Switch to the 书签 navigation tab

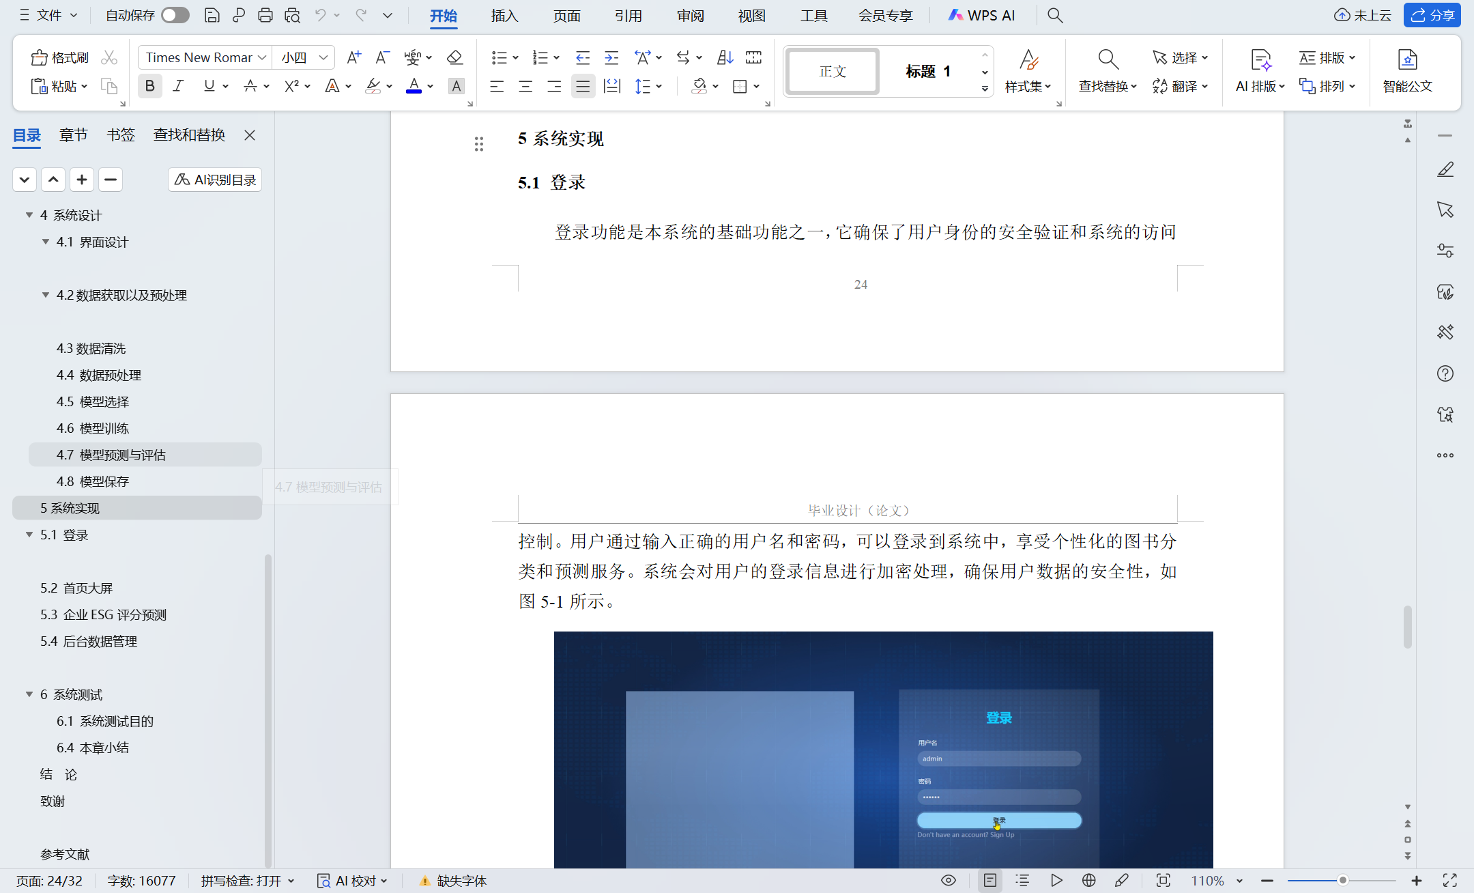pyautogui.click(x=121, y=135)
